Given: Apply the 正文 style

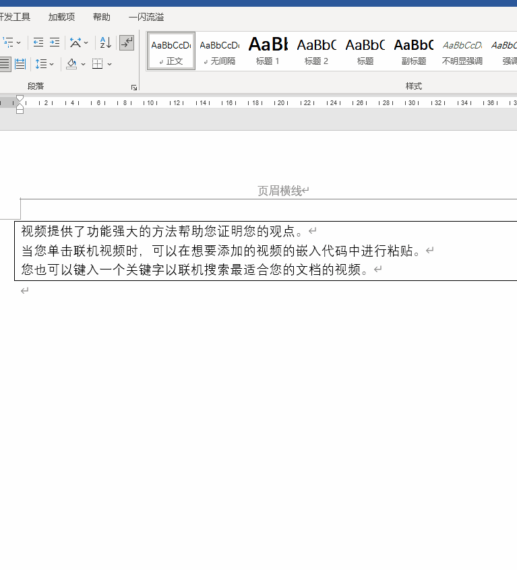Looking at the screenshot, I should (171, 51).
